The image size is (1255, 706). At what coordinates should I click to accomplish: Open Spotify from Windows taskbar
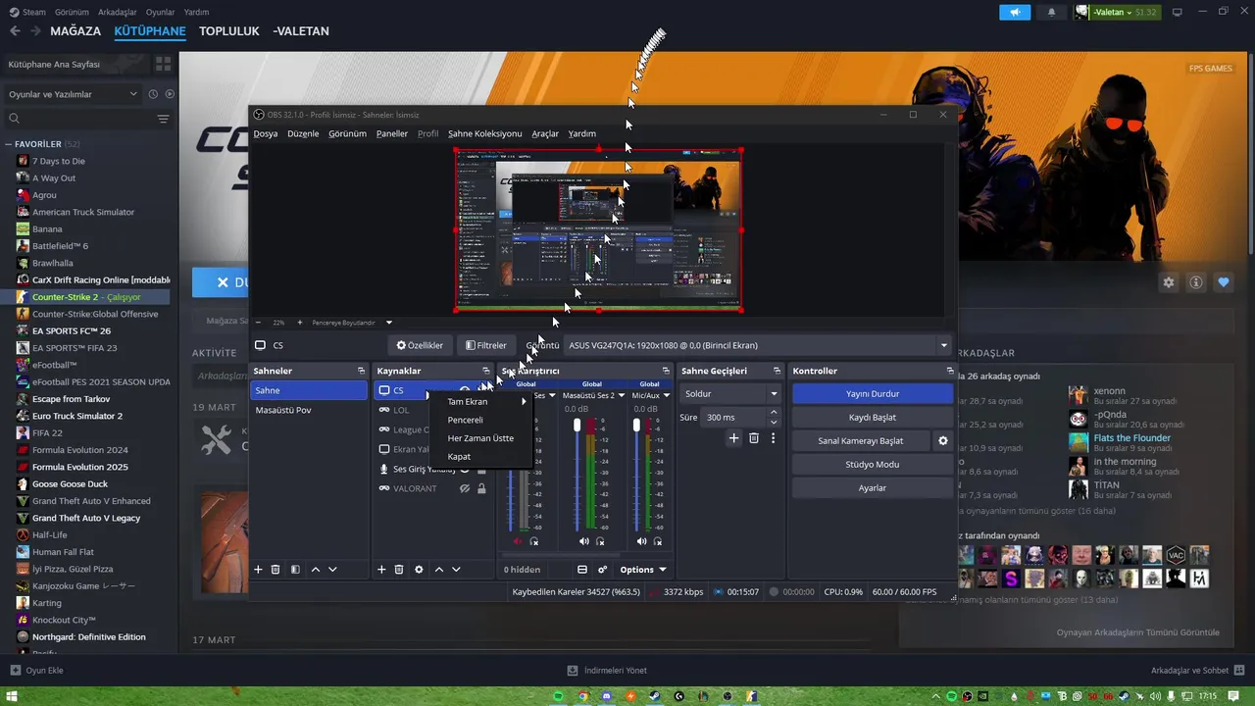[559, 696]
